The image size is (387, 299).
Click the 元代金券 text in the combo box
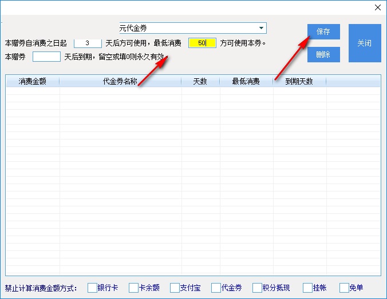pyautogui.click(x=133, y=28)
